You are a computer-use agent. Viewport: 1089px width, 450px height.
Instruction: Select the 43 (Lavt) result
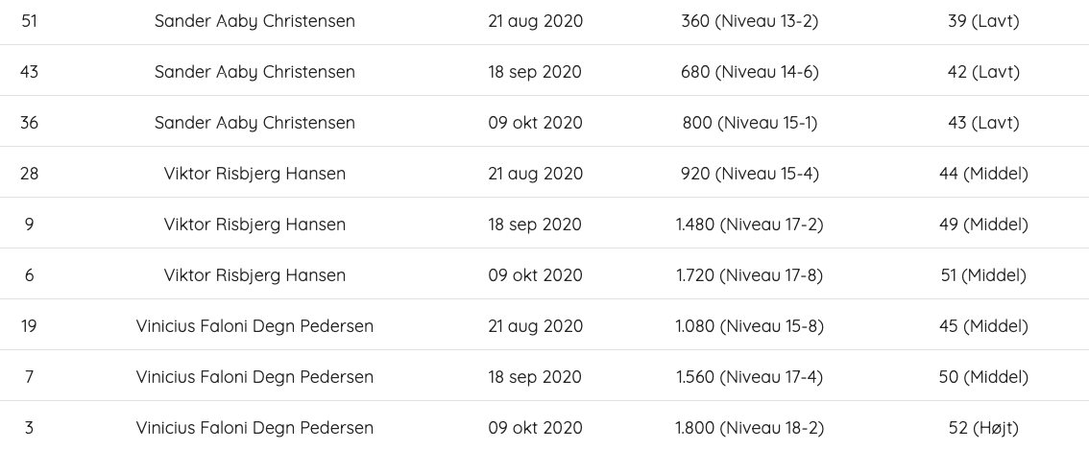click(983, 123)
